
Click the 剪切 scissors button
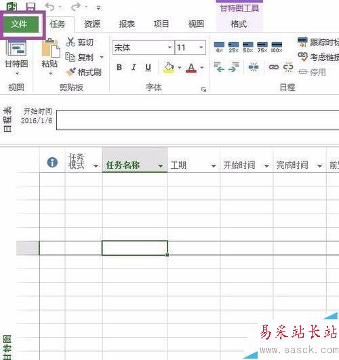click(x=80, y=42)
